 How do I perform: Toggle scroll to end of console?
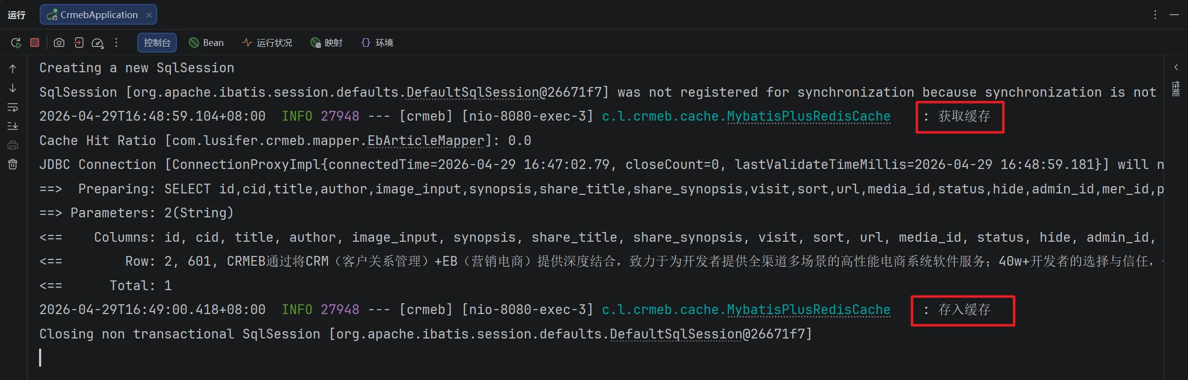coord(13,126)
